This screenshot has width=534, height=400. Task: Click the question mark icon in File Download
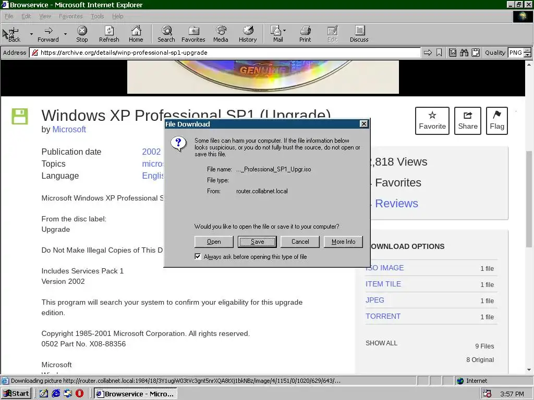tap(179, 144)
